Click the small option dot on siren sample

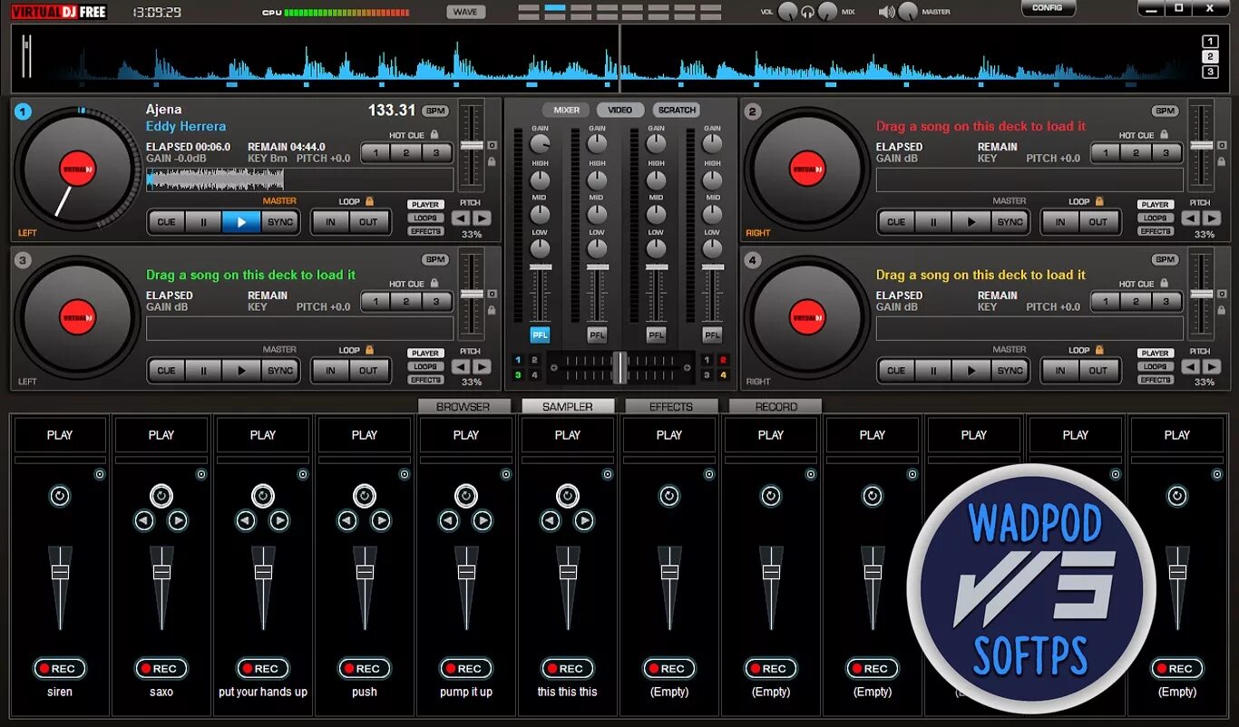(x=100, y=474)
